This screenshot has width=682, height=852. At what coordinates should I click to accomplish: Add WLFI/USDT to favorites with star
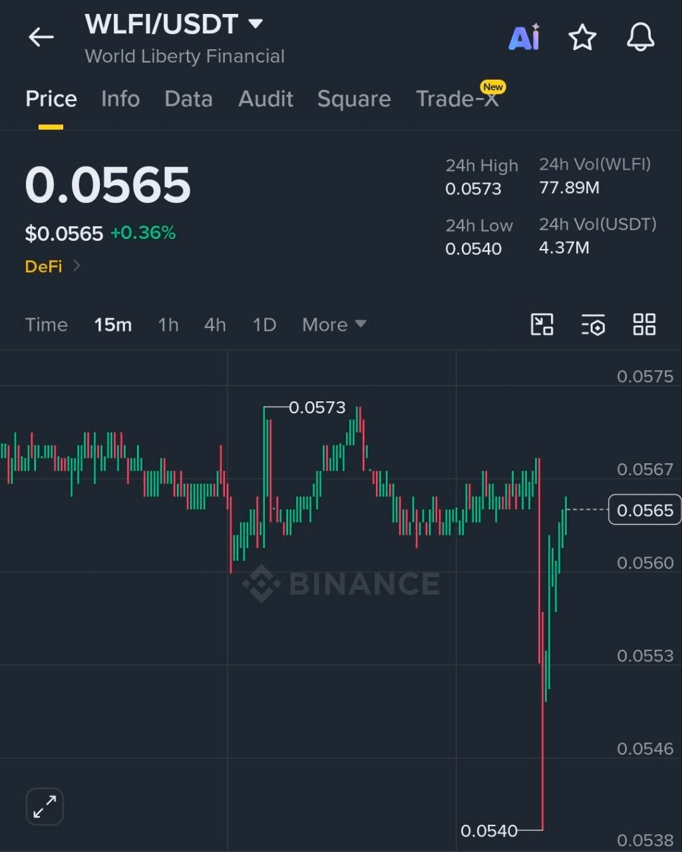pyautogui.click(x=582, y=37)
